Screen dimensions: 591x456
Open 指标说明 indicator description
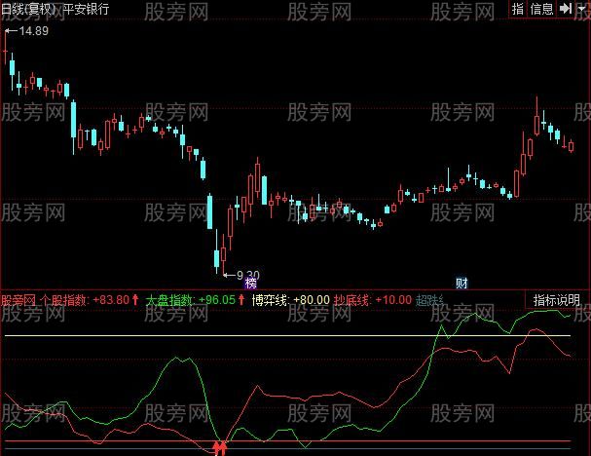pyautogui.click(x=556, y=300)
